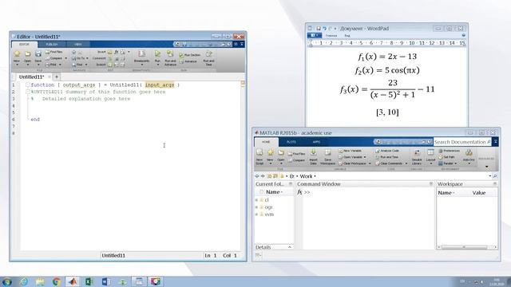Click the Workspace Name column header

click(x=446, y=193)
